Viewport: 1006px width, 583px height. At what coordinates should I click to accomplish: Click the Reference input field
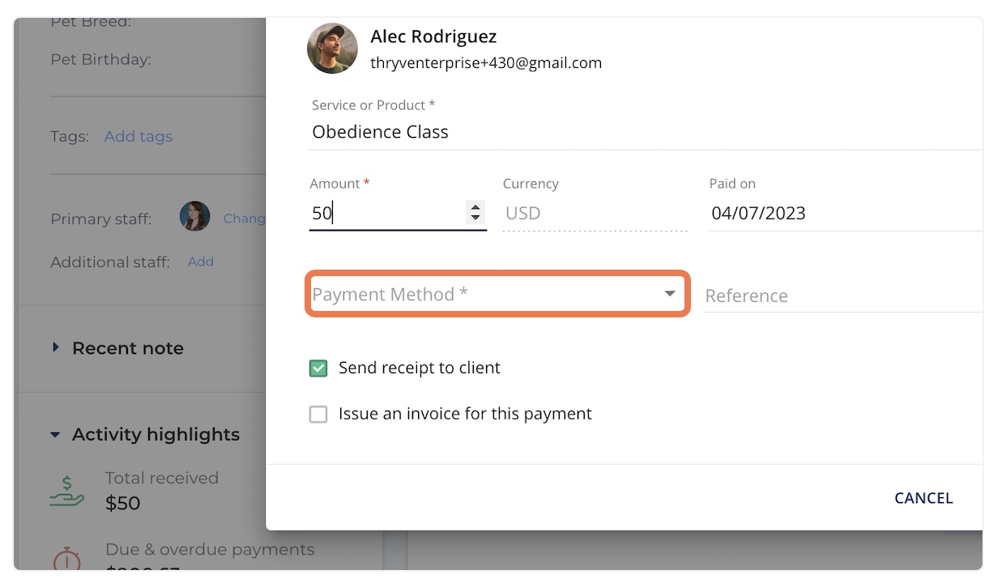[x=842, y=296]
